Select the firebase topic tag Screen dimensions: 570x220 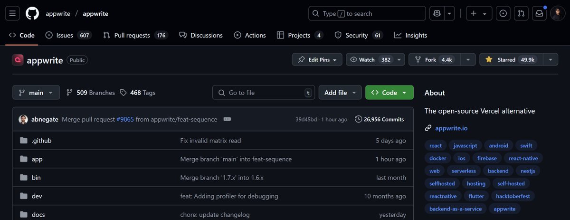click(x=487, y=158)
